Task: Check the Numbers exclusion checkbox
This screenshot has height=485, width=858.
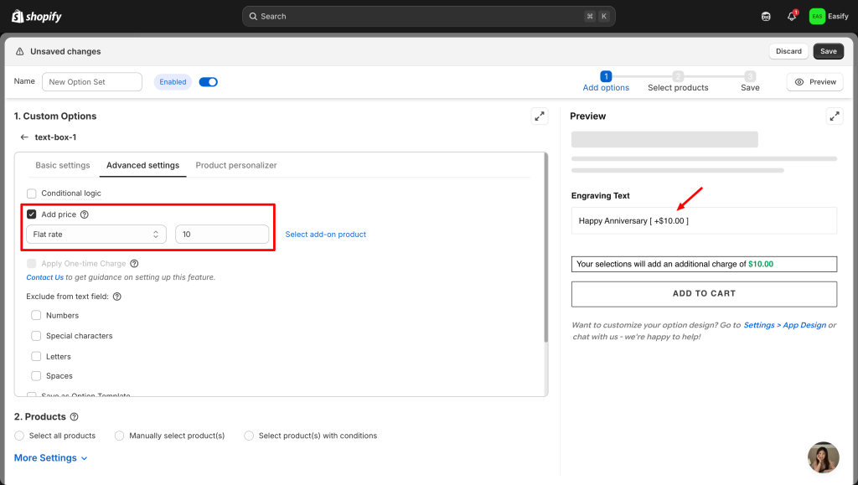Action: (x=36, y=316)
